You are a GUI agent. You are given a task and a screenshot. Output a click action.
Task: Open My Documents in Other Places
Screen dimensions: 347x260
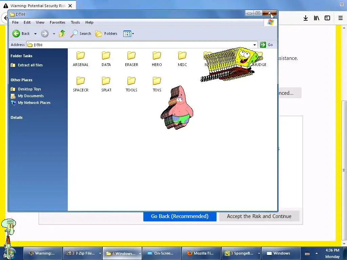[x=27, y=96]
